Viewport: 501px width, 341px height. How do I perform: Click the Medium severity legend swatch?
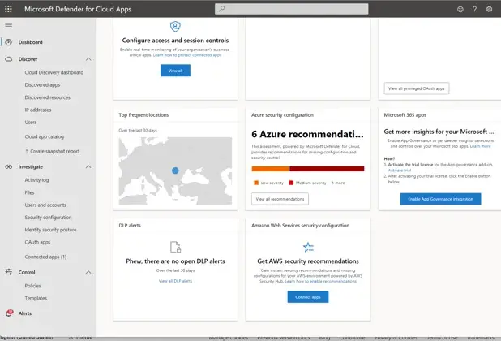tap(291, 183)
